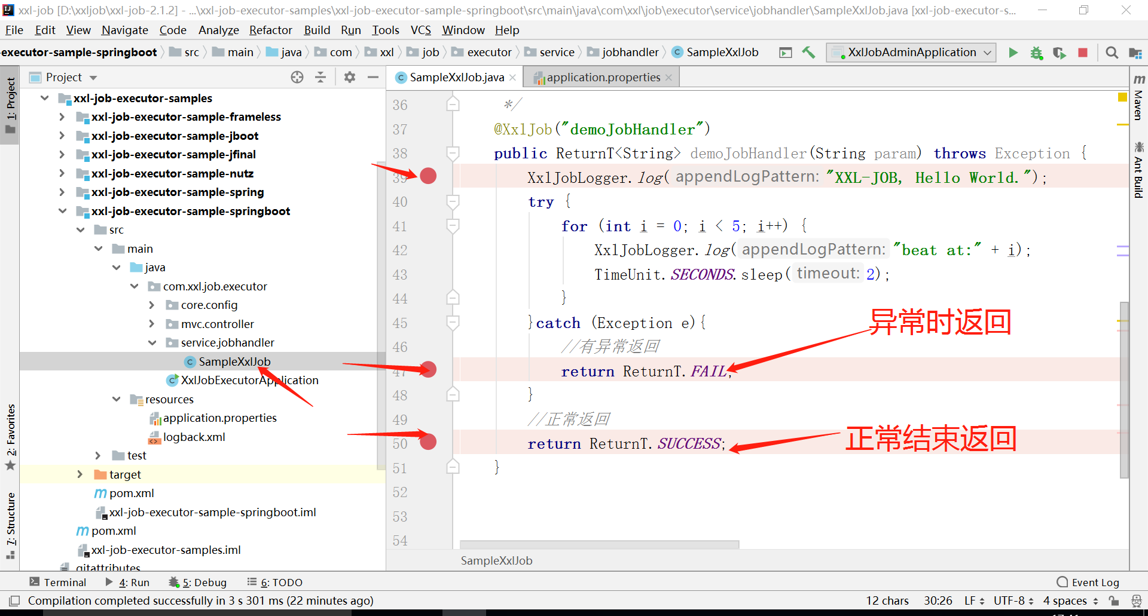Viewport: 1148px width, 616px height.
Task: Start debugging with the bug icon
Action: (1036, 53)
